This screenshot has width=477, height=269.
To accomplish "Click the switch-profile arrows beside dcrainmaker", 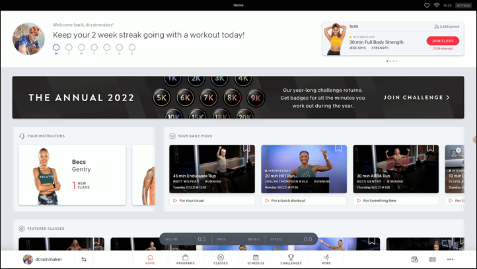I will [84, 259].
